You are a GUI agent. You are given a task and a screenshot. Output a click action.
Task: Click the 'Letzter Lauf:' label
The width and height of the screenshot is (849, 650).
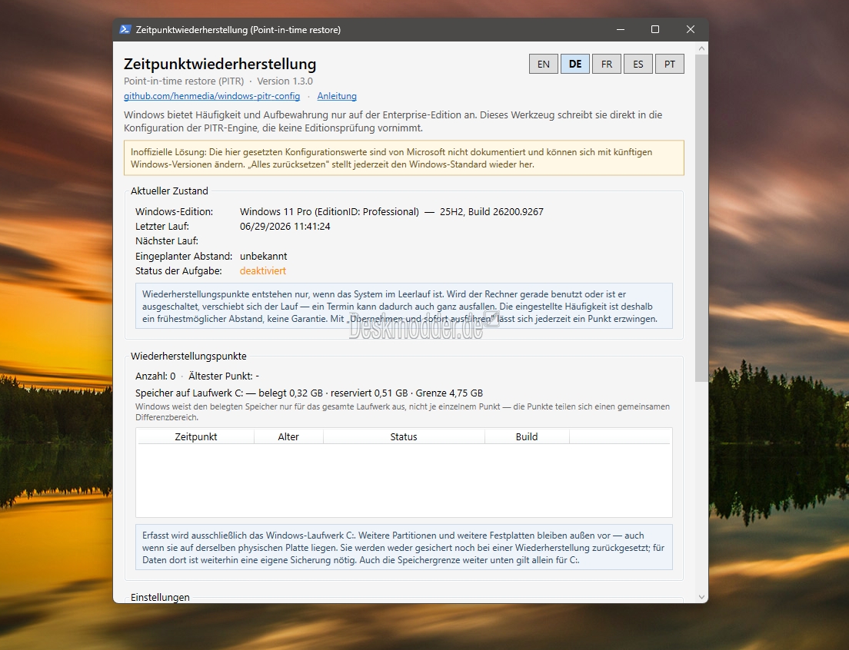click(x=162, y=226)
